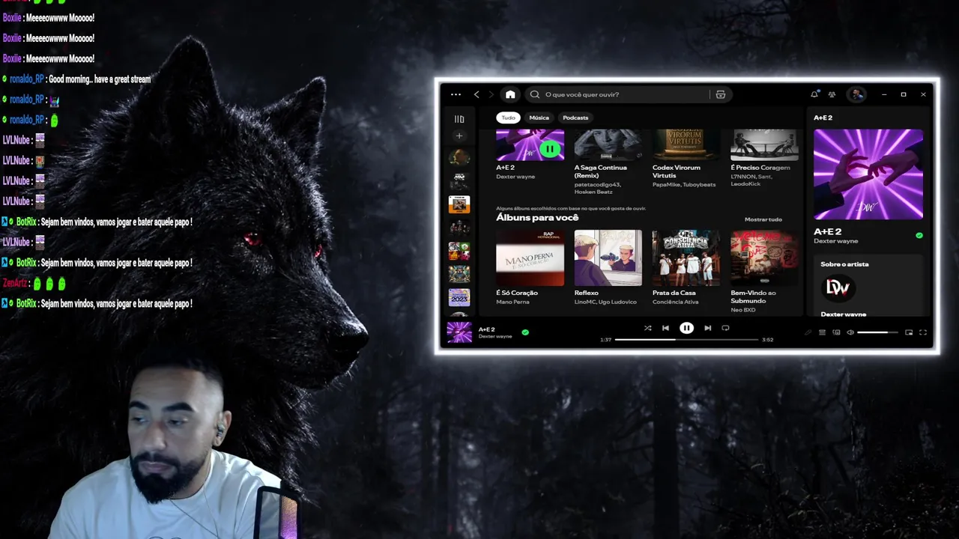Seek within the song progress bar
The image size is (959, 539).
pos(686,339)
